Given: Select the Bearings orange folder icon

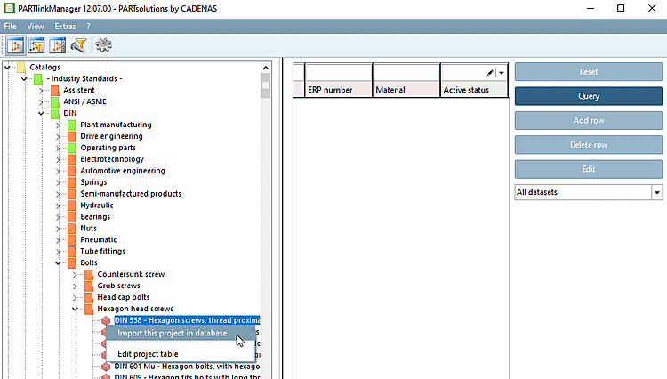Looking at the screenshot, I should tap(72, 216).
